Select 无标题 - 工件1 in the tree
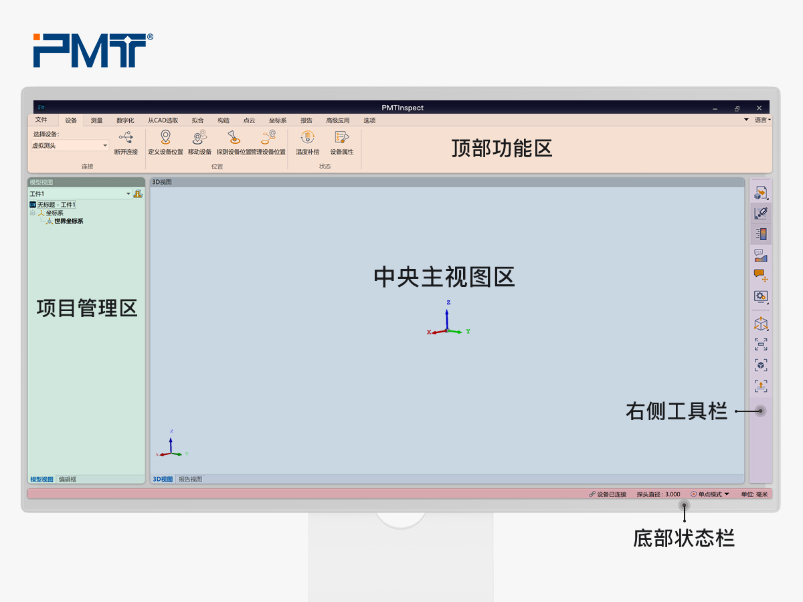This screenshot has height=602, width=803. [56, 205]
